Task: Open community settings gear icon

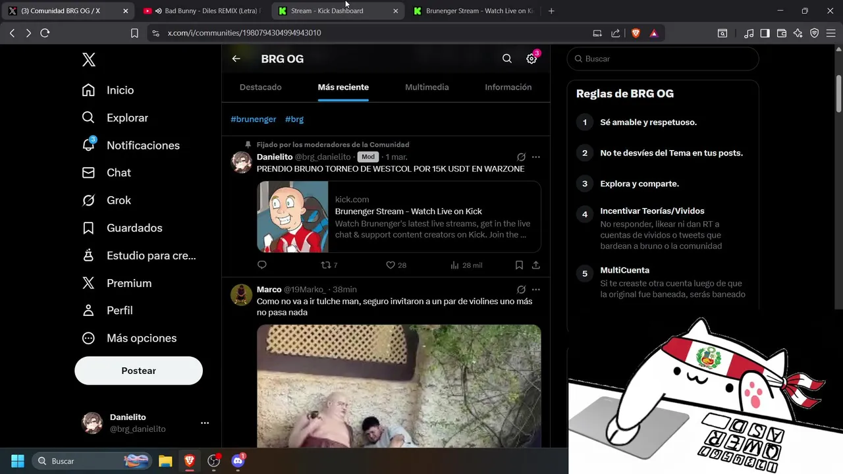Action: click(531, 59)
